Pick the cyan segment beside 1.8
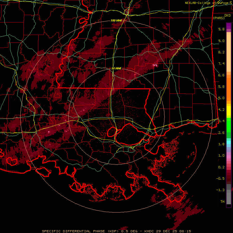 click(x=229, y=142)
